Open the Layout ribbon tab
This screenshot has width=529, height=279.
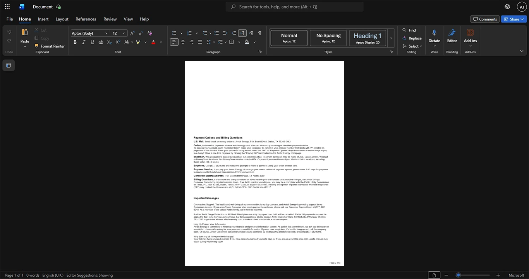62,19
